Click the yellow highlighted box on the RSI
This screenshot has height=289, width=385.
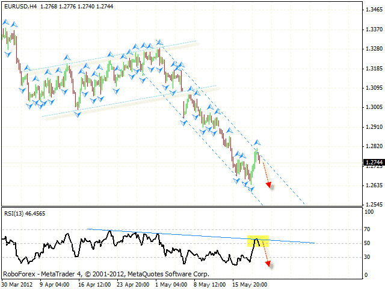[258, 241]
